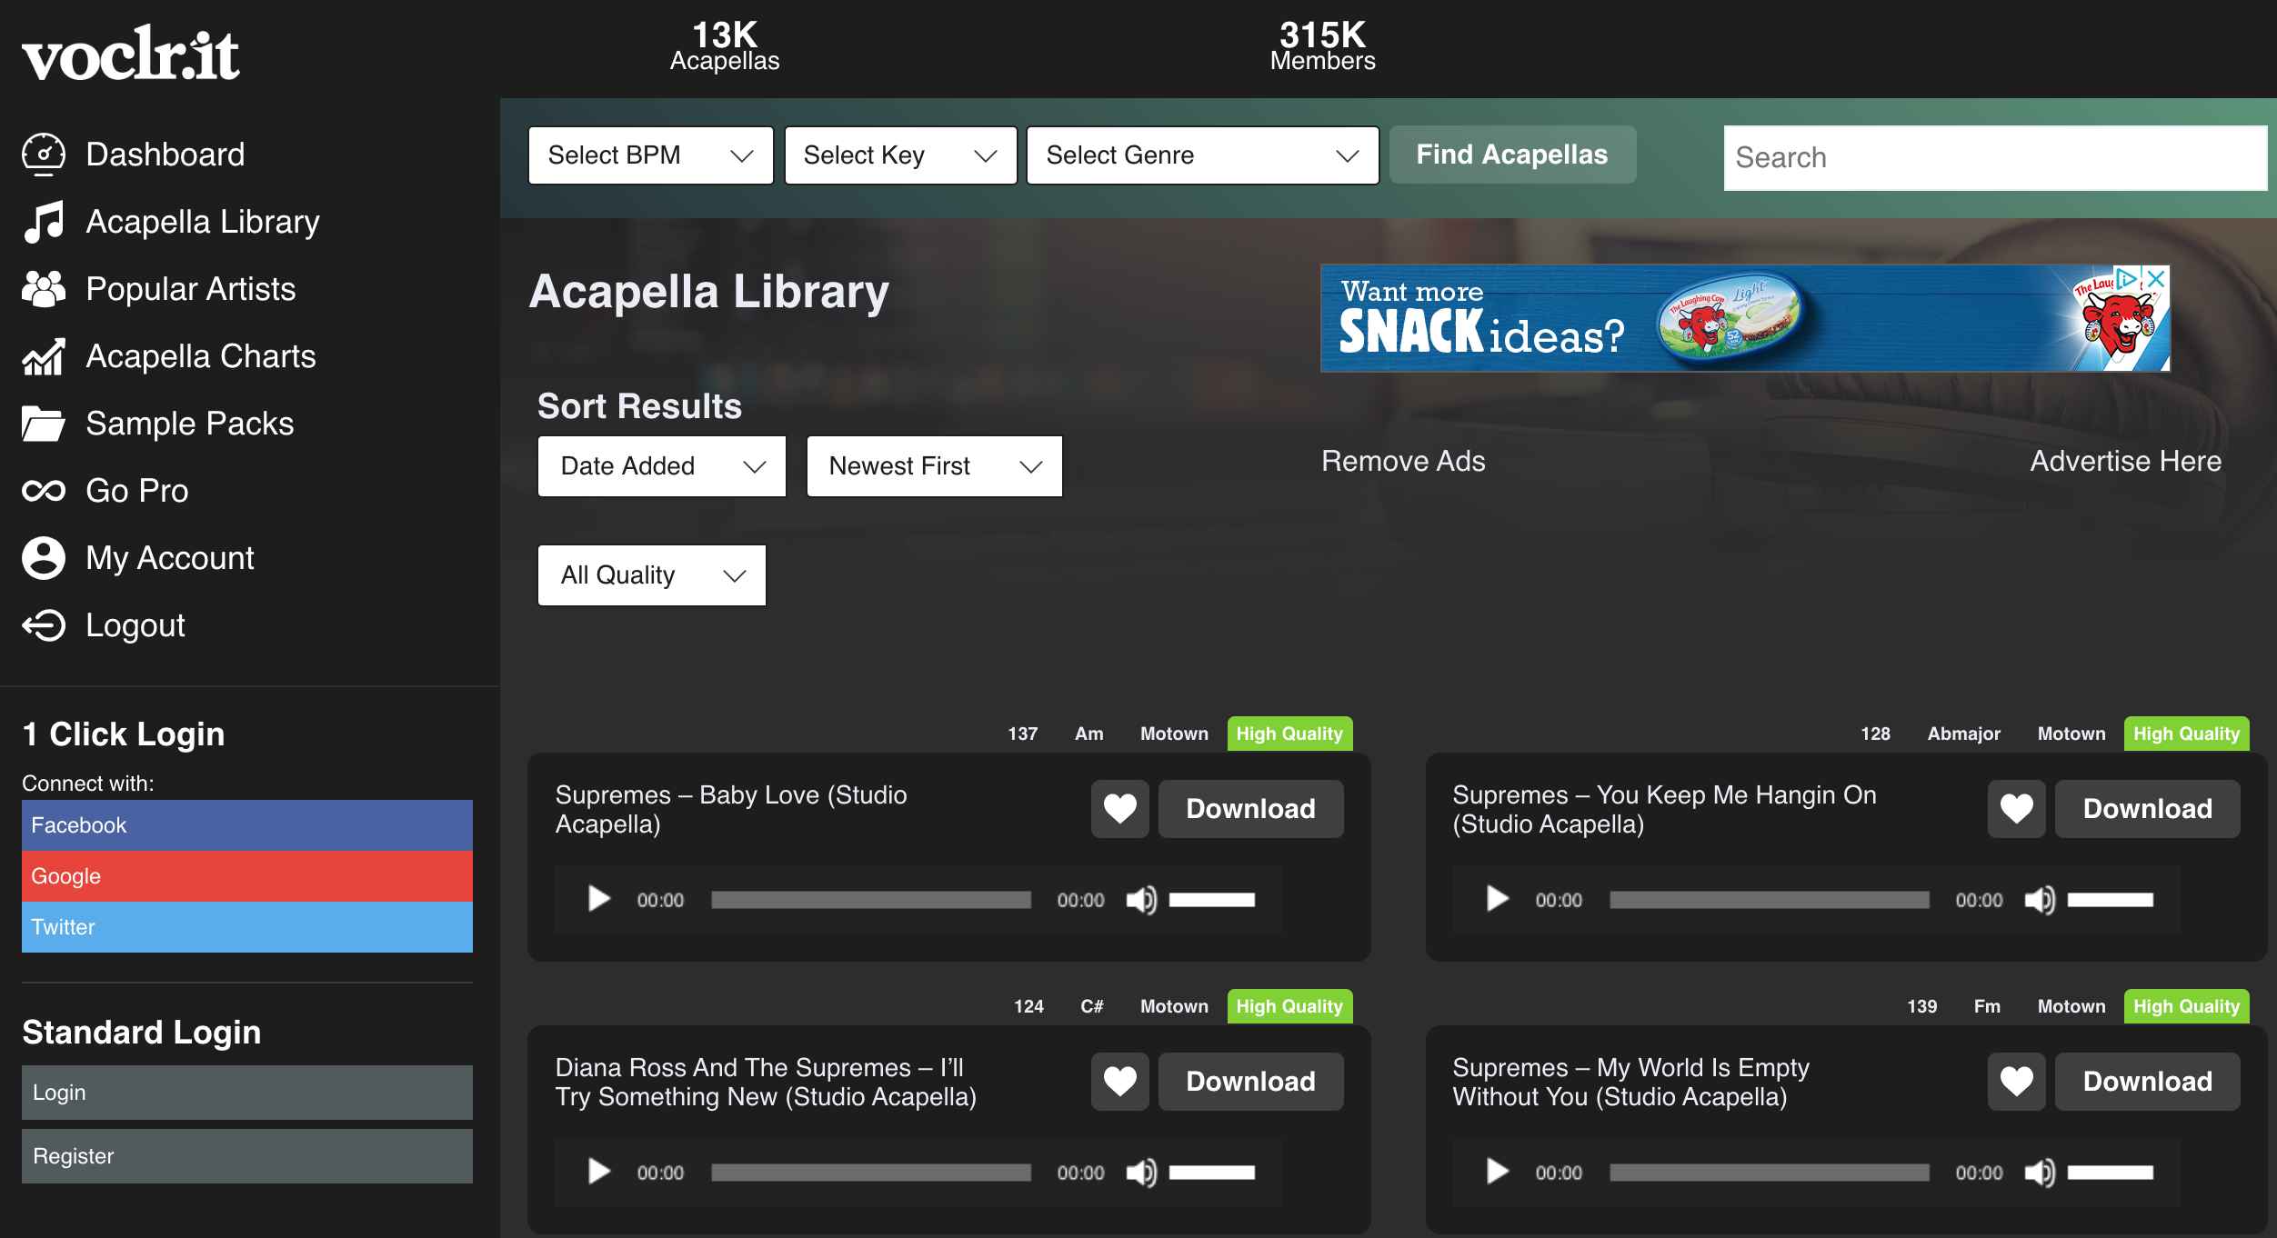Viewport: 2277px width, 1238px height.
Task: Favorite My World Is Empty Without You
Action: [2016, 1082]
